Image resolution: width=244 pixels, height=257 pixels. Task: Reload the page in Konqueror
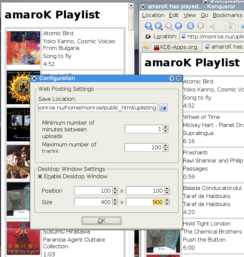(190, 26)
